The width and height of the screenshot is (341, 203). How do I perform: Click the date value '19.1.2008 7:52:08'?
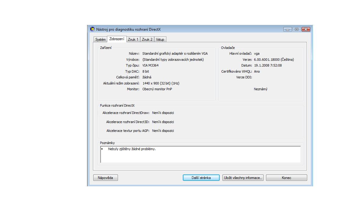pos(268,65)
